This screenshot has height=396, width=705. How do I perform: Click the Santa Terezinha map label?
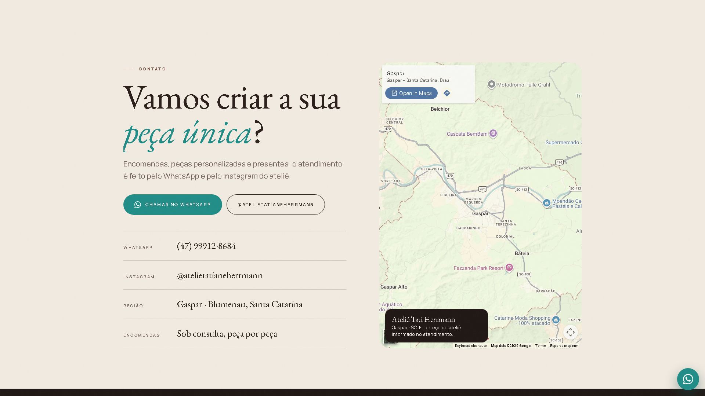(506, 223)
